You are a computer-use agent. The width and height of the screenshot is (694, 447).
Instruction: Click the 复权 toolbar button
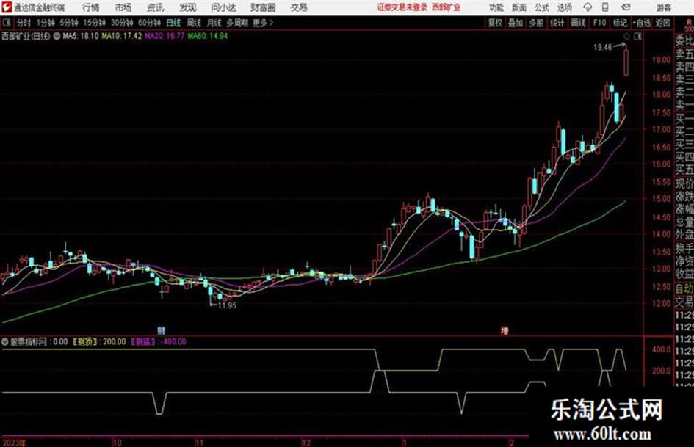point(495,23)
